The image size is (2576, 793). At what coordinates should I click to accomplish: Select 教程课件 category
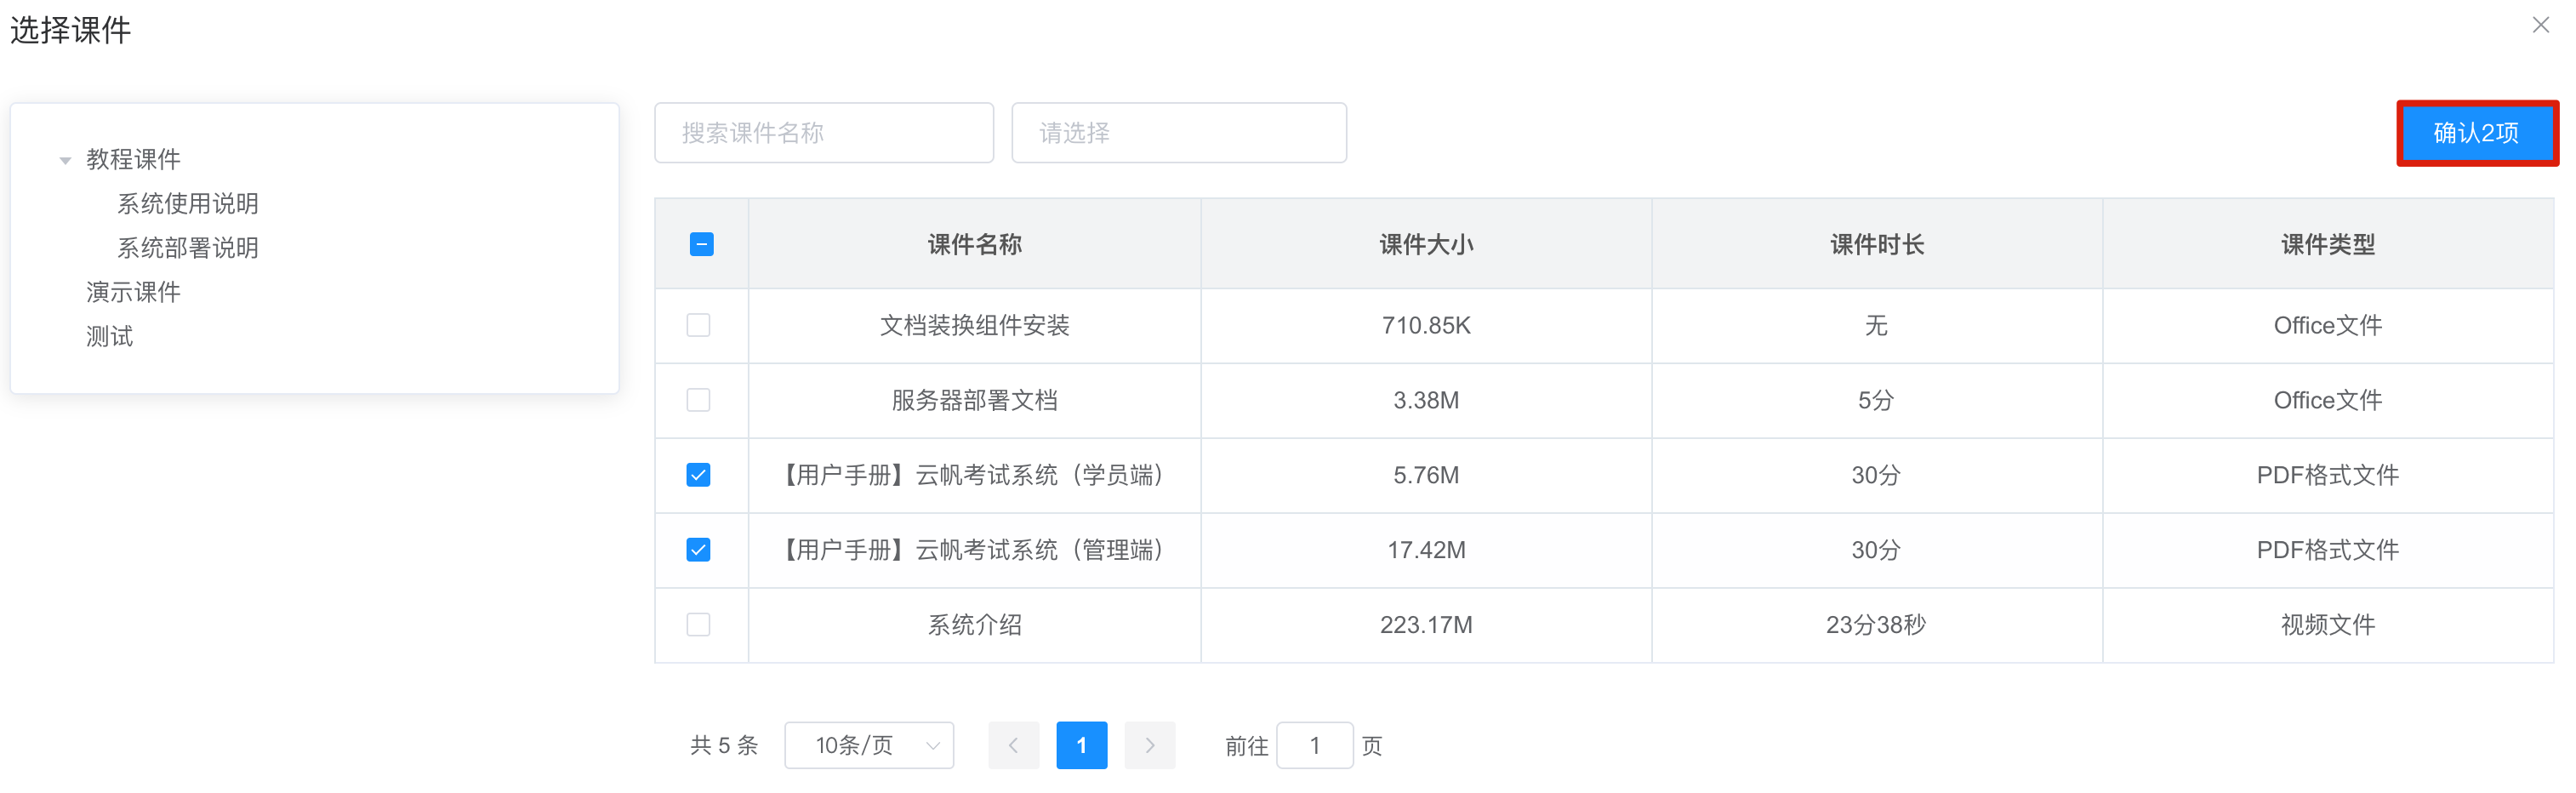point(133,159)
